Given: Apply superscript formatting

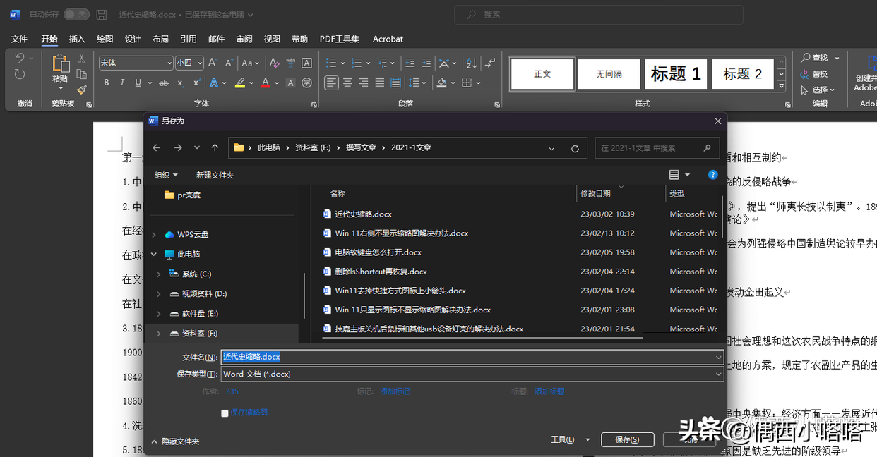Looking at the screenshot, I should click(x=196, y=83).
